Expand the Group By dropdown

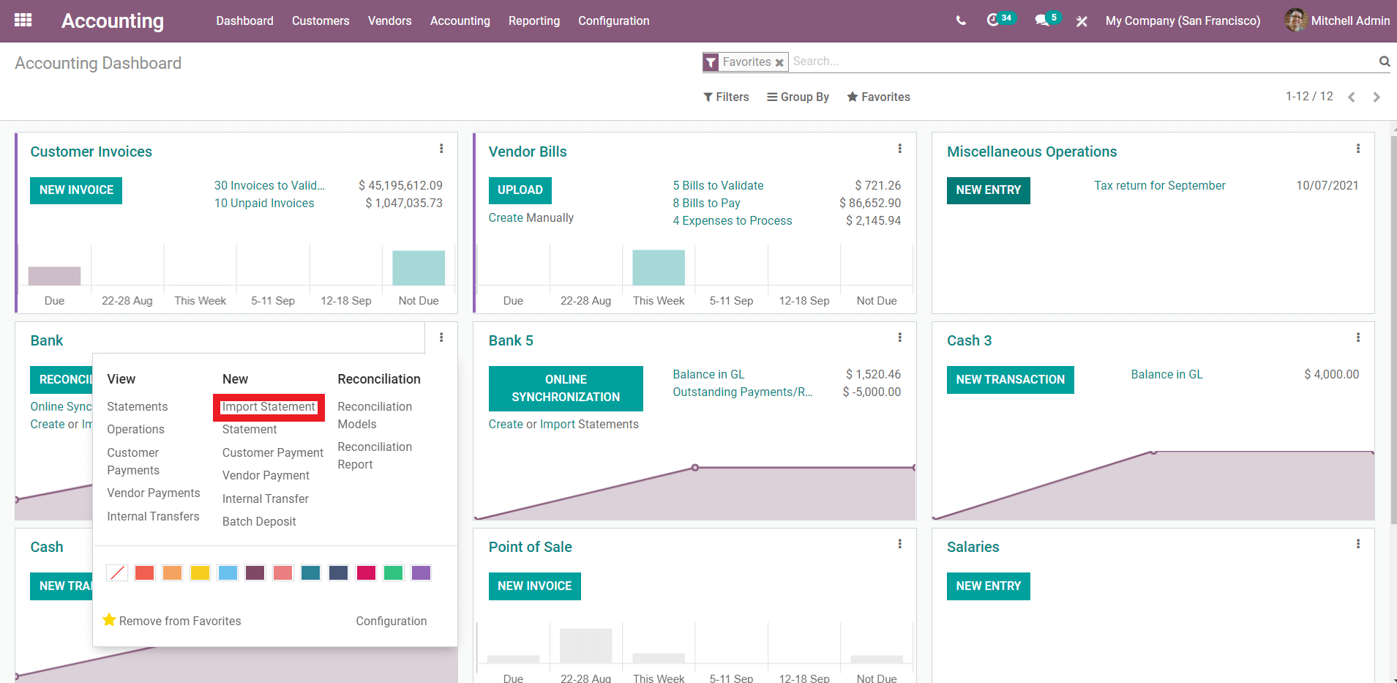798,97
